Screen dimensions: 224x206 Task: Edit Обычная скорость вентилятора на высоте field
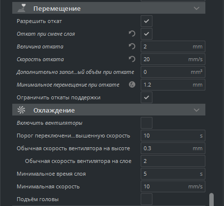click(x=173, y=148)
